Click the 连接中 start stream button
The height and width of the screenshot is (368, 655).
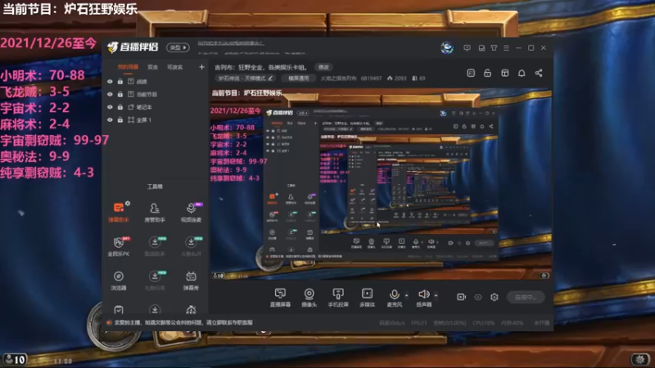(x=526, y=298)
